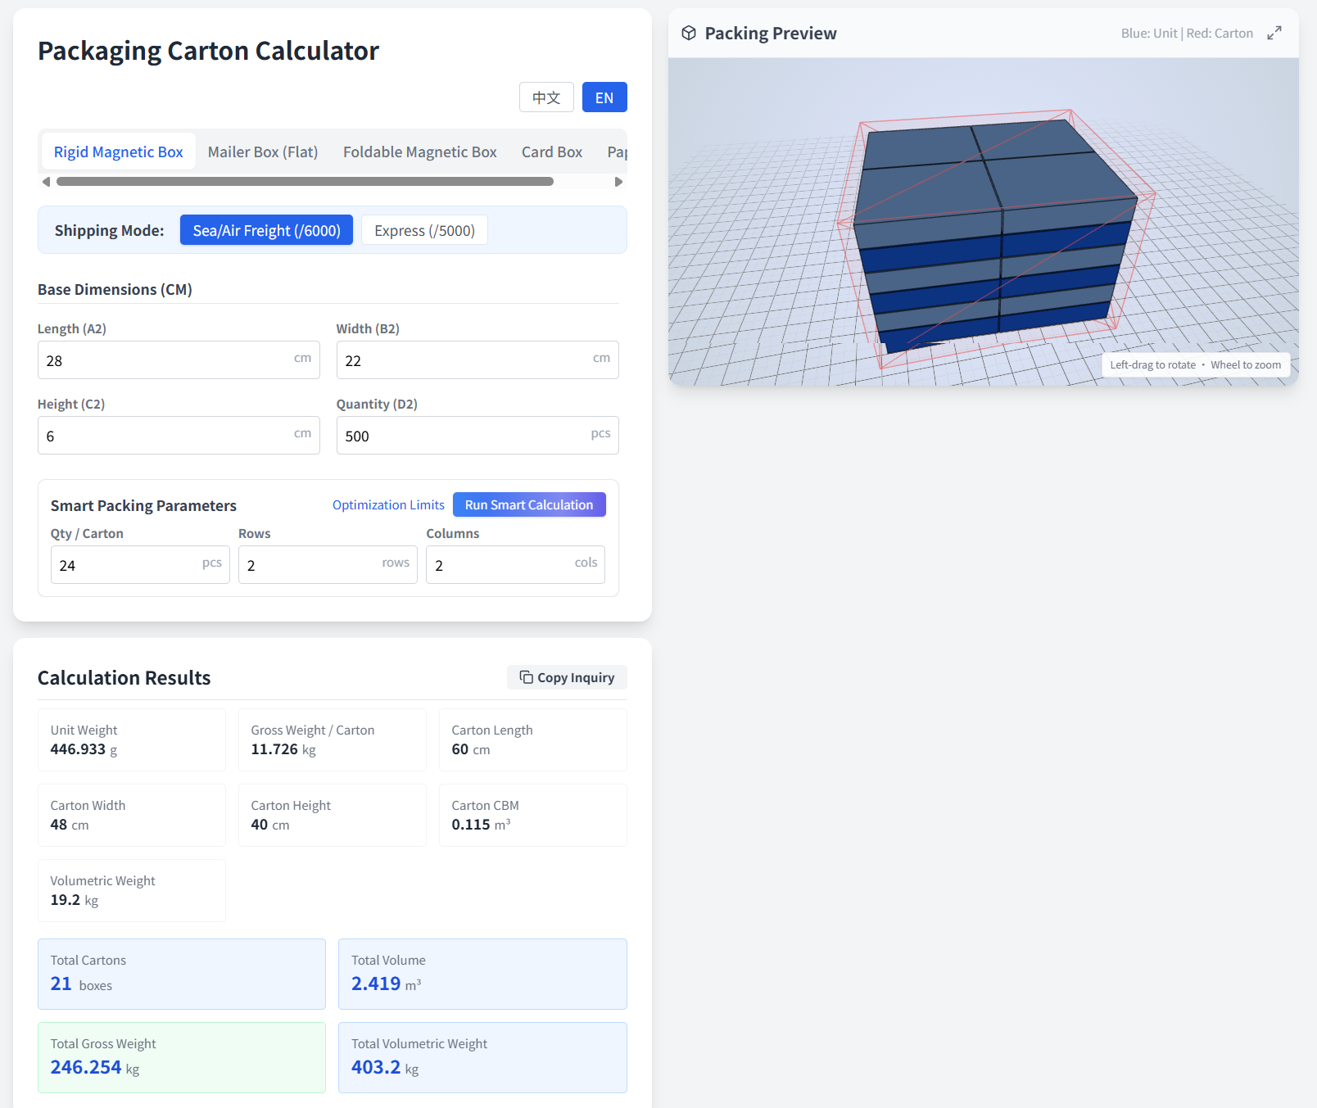Screen dimensions: 1317x1108
Task: Select Sea/Air Freight (/6000) shipping mode
Action: (266, 230)
